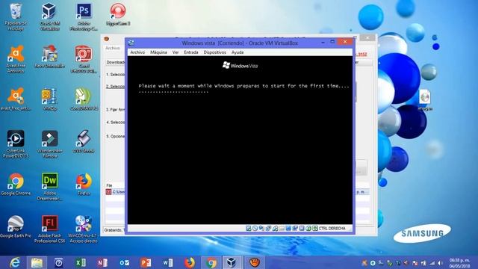Image resolution: width=478 pixels, height=269 pixels.
Task: Select Oracle VM VirtualBox desktop shortcut
Action: [x=49, y=16]
